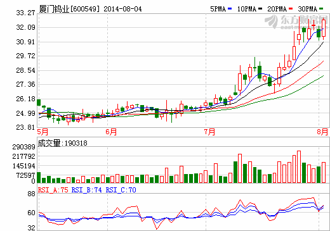Click the 10PMA legend label
Viewport: 330px width, 231px height.
246,9
